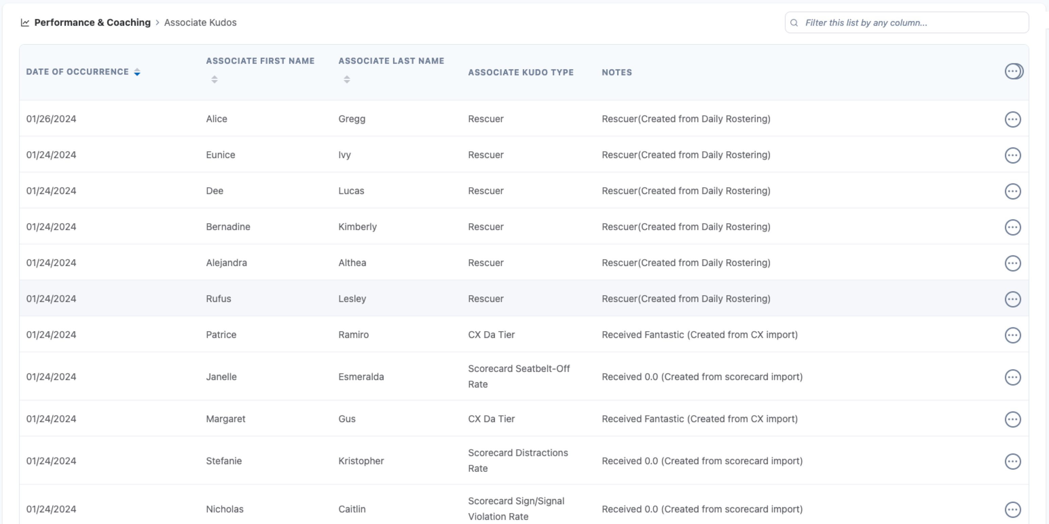The height and width of the screenshot is (524, 1049).
Task: Sort by Associate Last Name
Action: pyautogui.click(x=347, y=79)
